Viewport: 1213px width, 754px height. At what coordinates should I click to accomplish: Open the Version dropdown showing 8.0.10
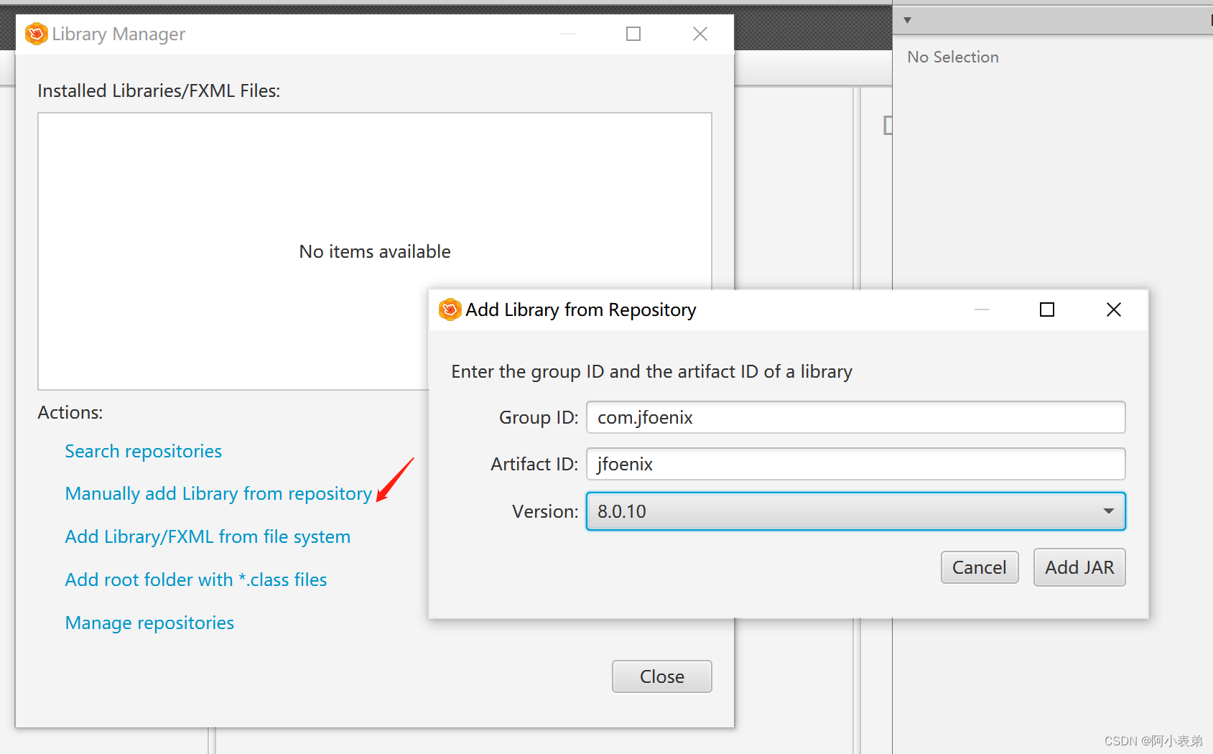(855, 511)
